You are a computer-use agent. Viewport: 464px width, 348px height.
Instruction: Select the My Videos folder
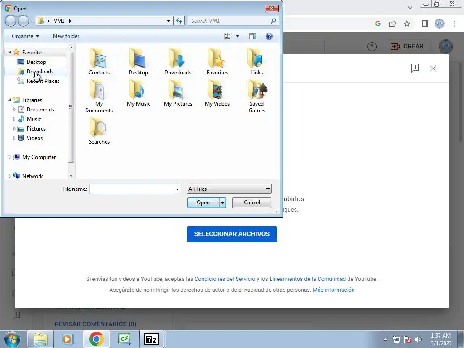(217, 93)
